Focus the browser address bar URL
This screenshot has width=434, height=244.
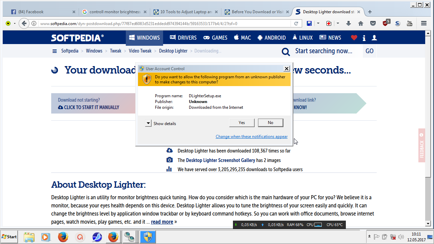tap(165, 23)
